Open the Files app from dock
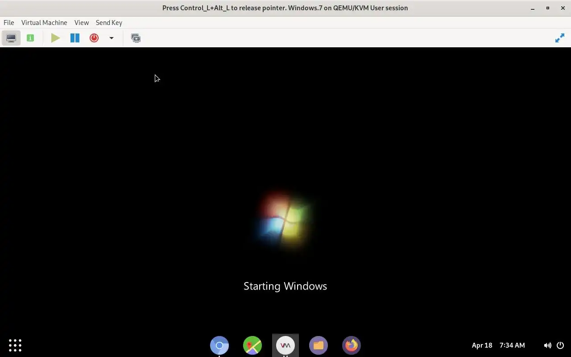571x357 pixels. [319, 345]
